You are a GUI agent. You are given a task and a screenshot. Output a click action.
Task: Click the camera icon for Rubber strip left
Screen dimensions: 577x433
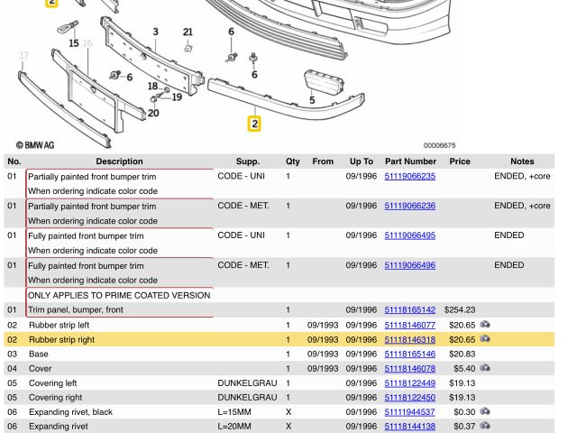(x=485, y=325)
